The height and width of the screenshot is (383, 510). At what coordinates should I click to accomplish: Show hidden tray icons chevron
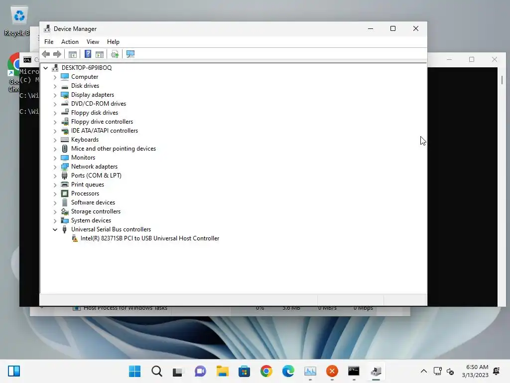click(x=423, y=371)
